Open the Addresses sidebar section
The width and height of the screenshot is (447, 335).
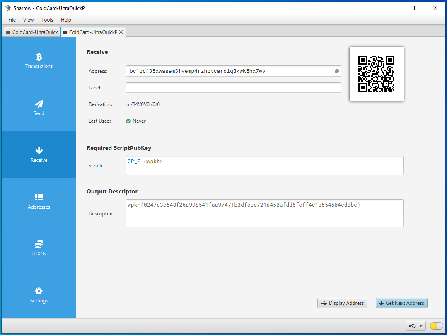[39, 201]
